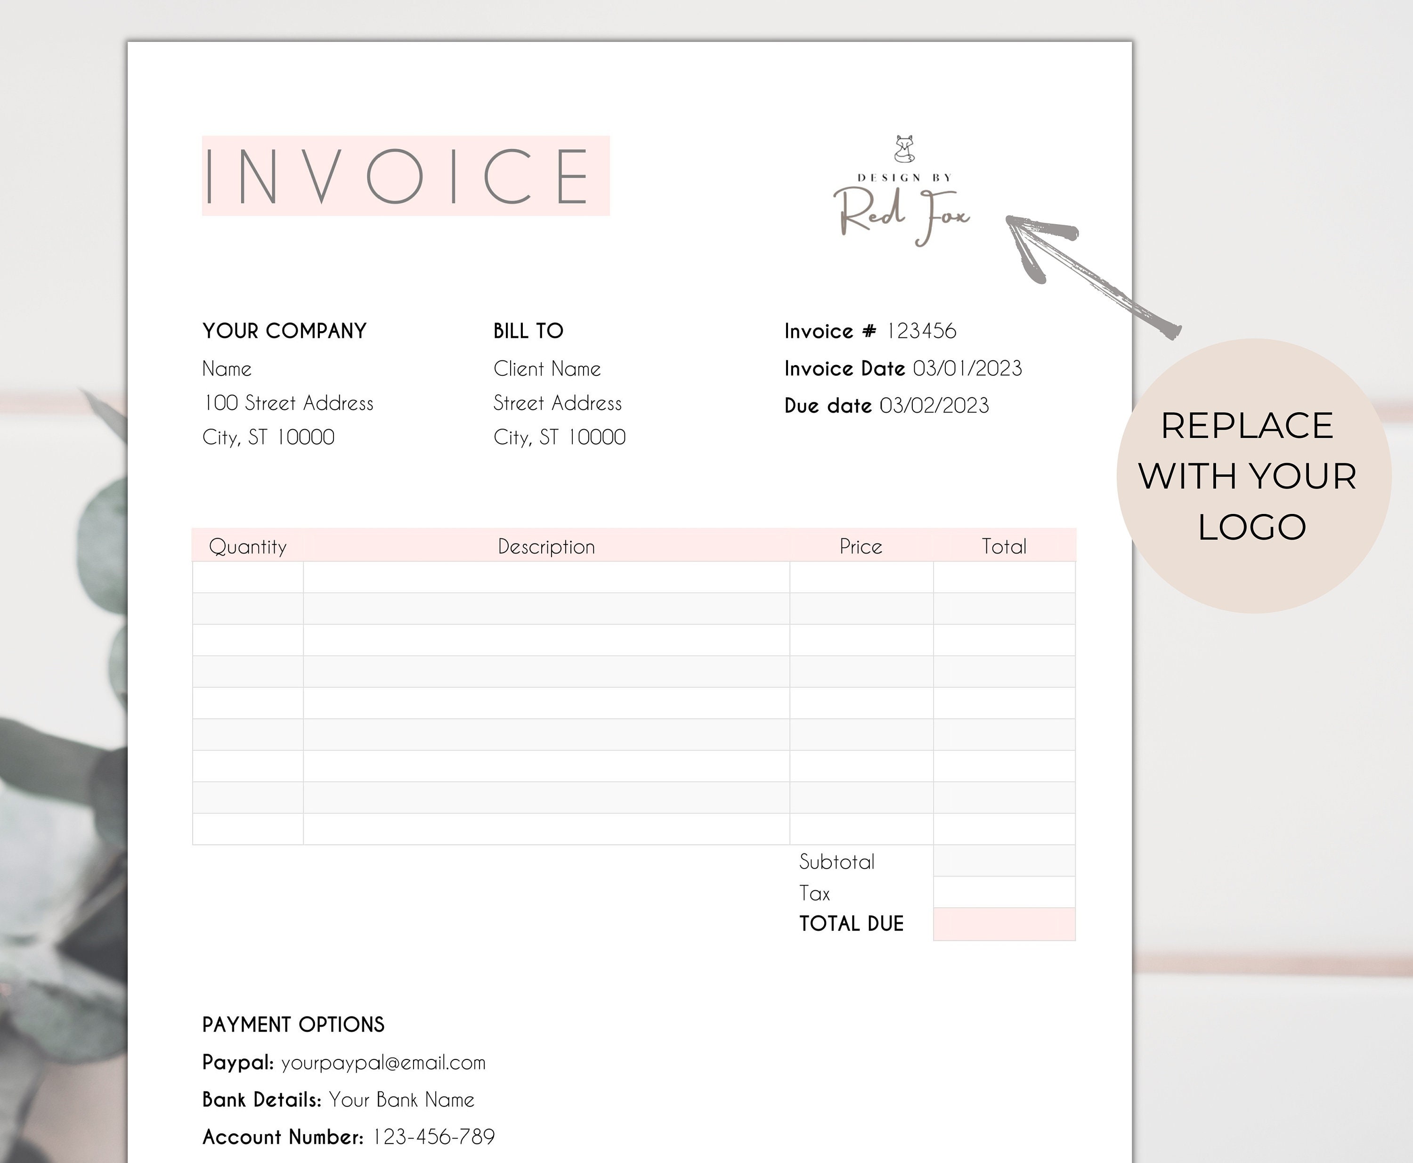
Task: Select the invoice number 123456 field
Action: 921,331
